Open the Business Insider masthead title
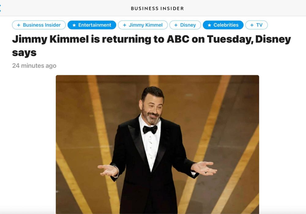The image size is (306, 214). coord(157,8)
